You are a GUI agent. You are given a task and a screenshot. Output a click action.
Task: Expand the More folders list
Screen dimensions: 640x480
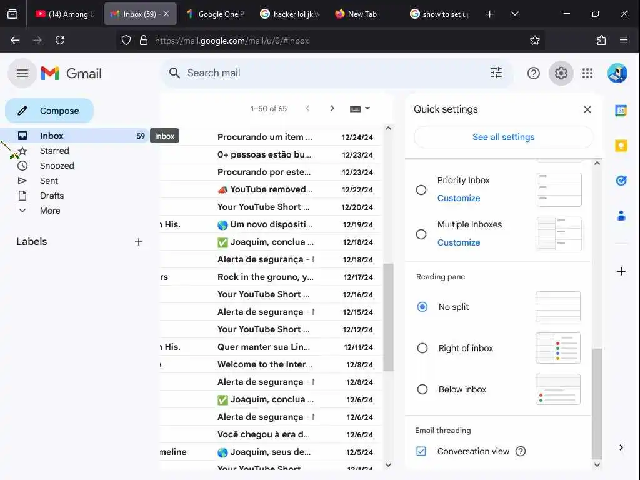pyautogui.click(x=50, y=211)
